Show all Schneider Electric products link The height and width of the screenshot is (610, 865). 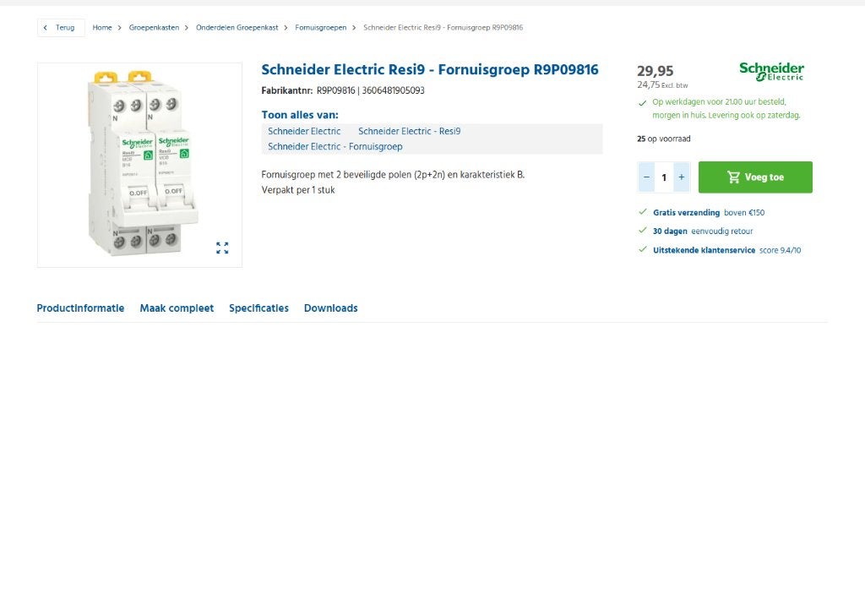[x=304, y=131]
